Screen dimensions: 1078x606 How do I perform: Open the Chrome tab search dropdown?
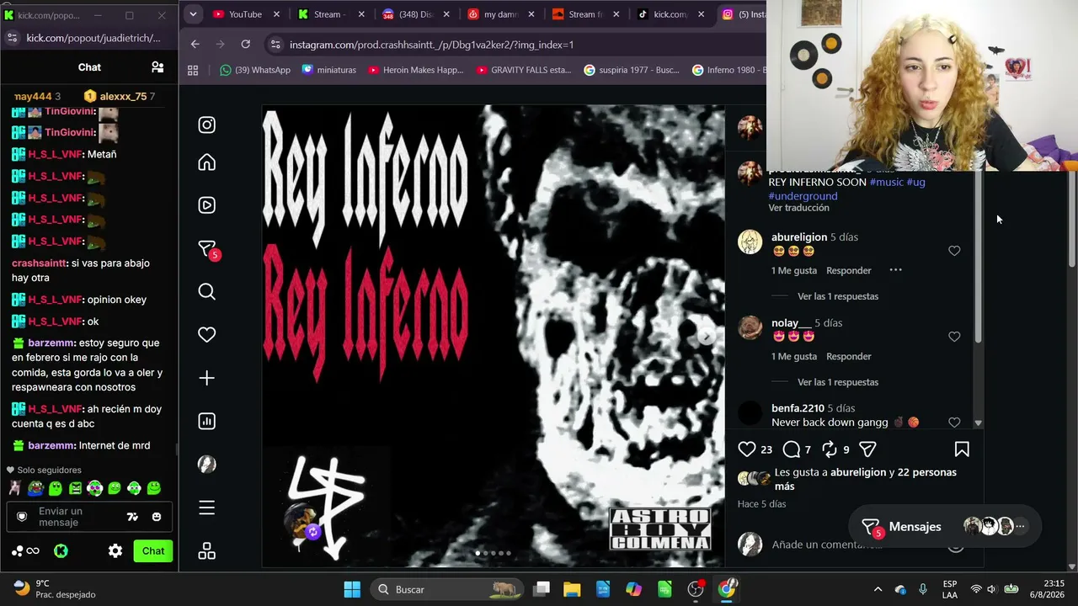click(193, 14)
